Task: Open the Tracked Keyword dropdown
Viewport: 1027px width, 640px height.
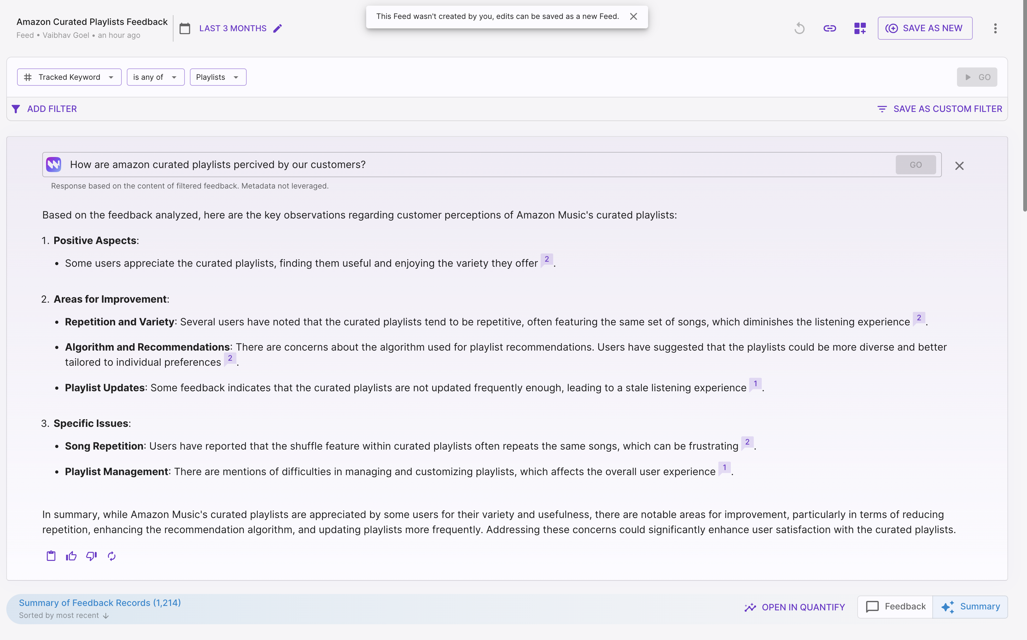Action: click(x=69, y=77)
